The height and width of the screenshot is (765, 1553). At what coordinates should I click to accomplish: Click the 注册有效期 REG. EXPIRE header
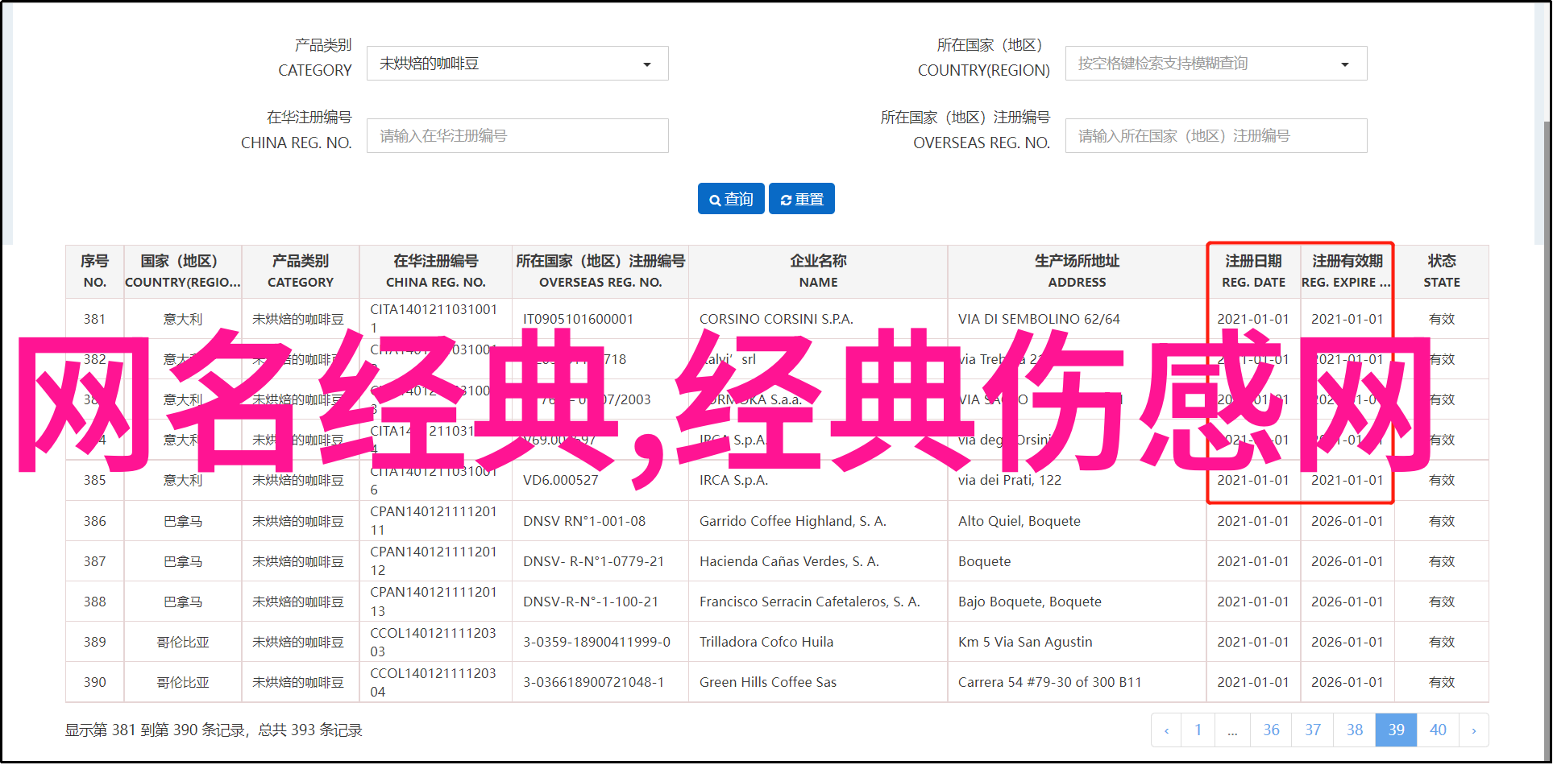tap(1347, 271)
